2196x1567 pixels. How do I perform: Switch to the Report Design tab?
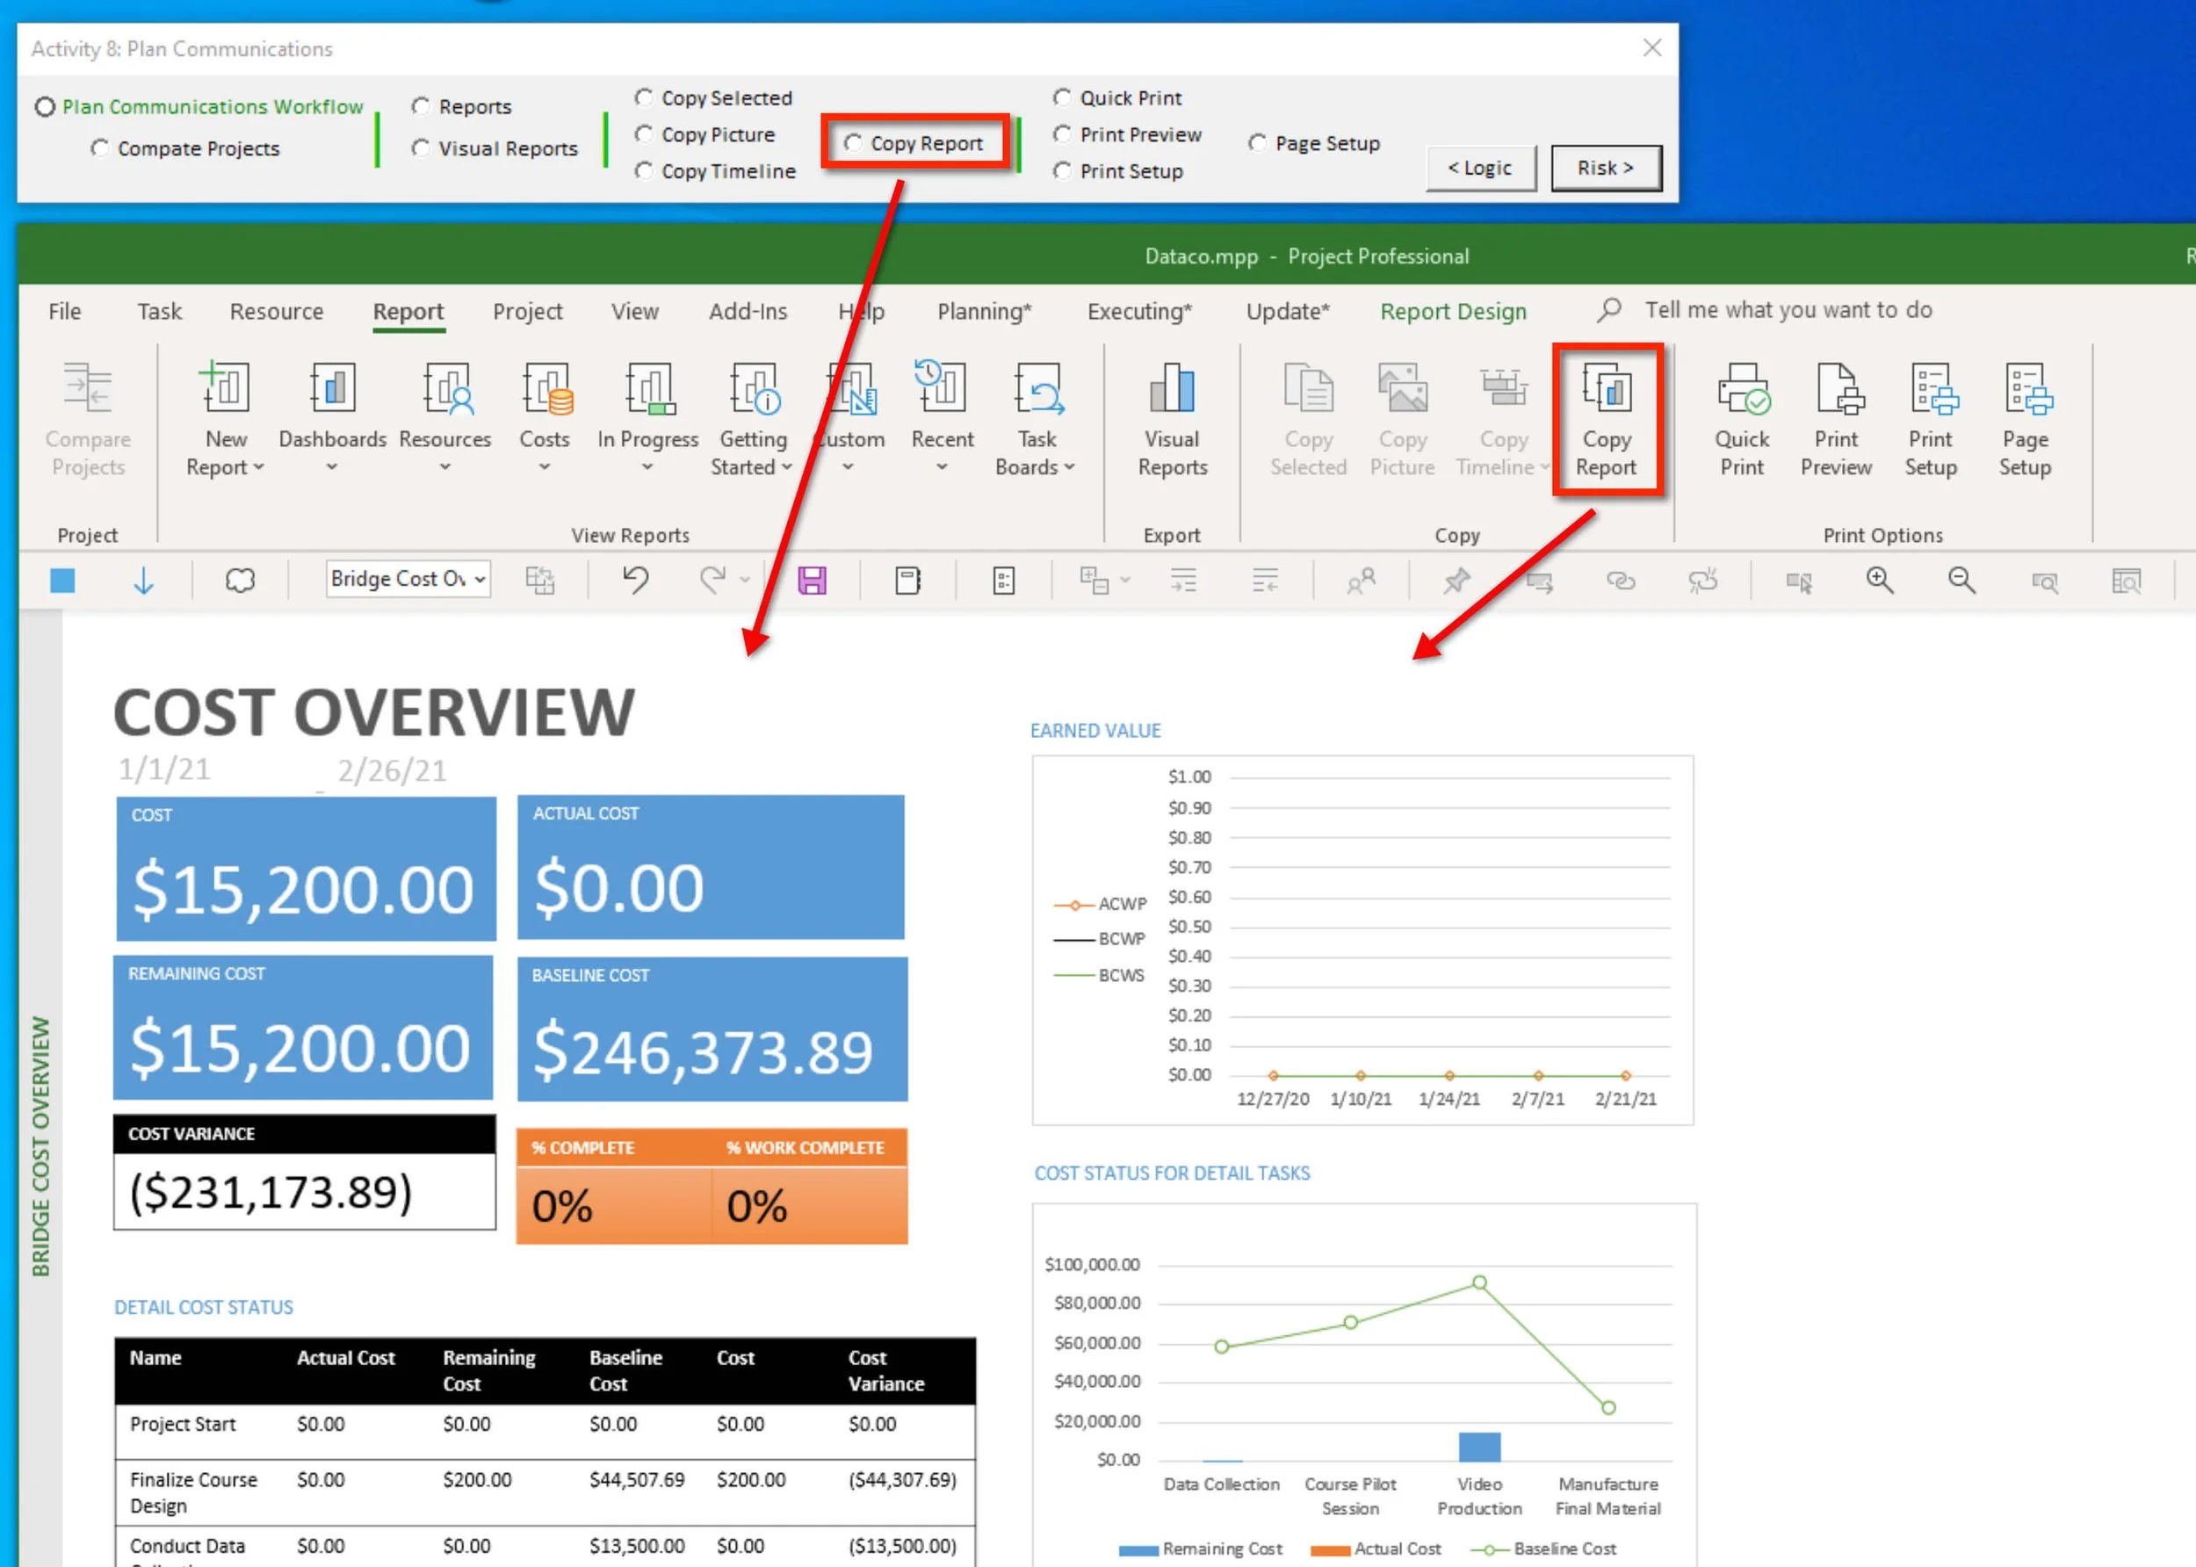[1453, 311]
